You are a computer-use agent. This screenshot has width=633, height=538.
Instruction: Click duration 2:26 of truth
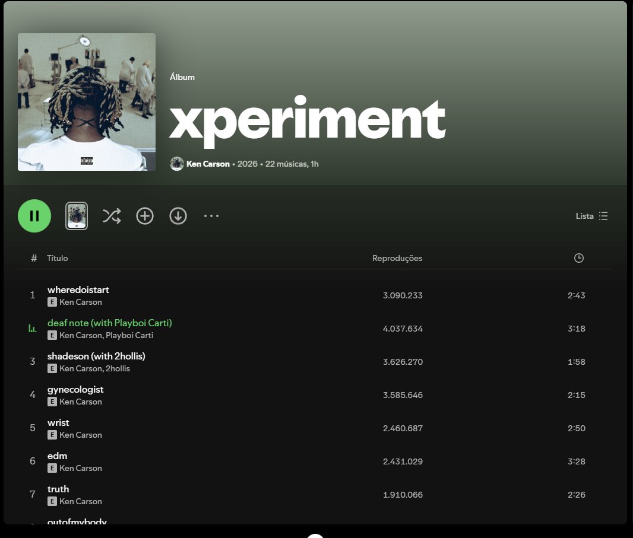coord(577,495)
